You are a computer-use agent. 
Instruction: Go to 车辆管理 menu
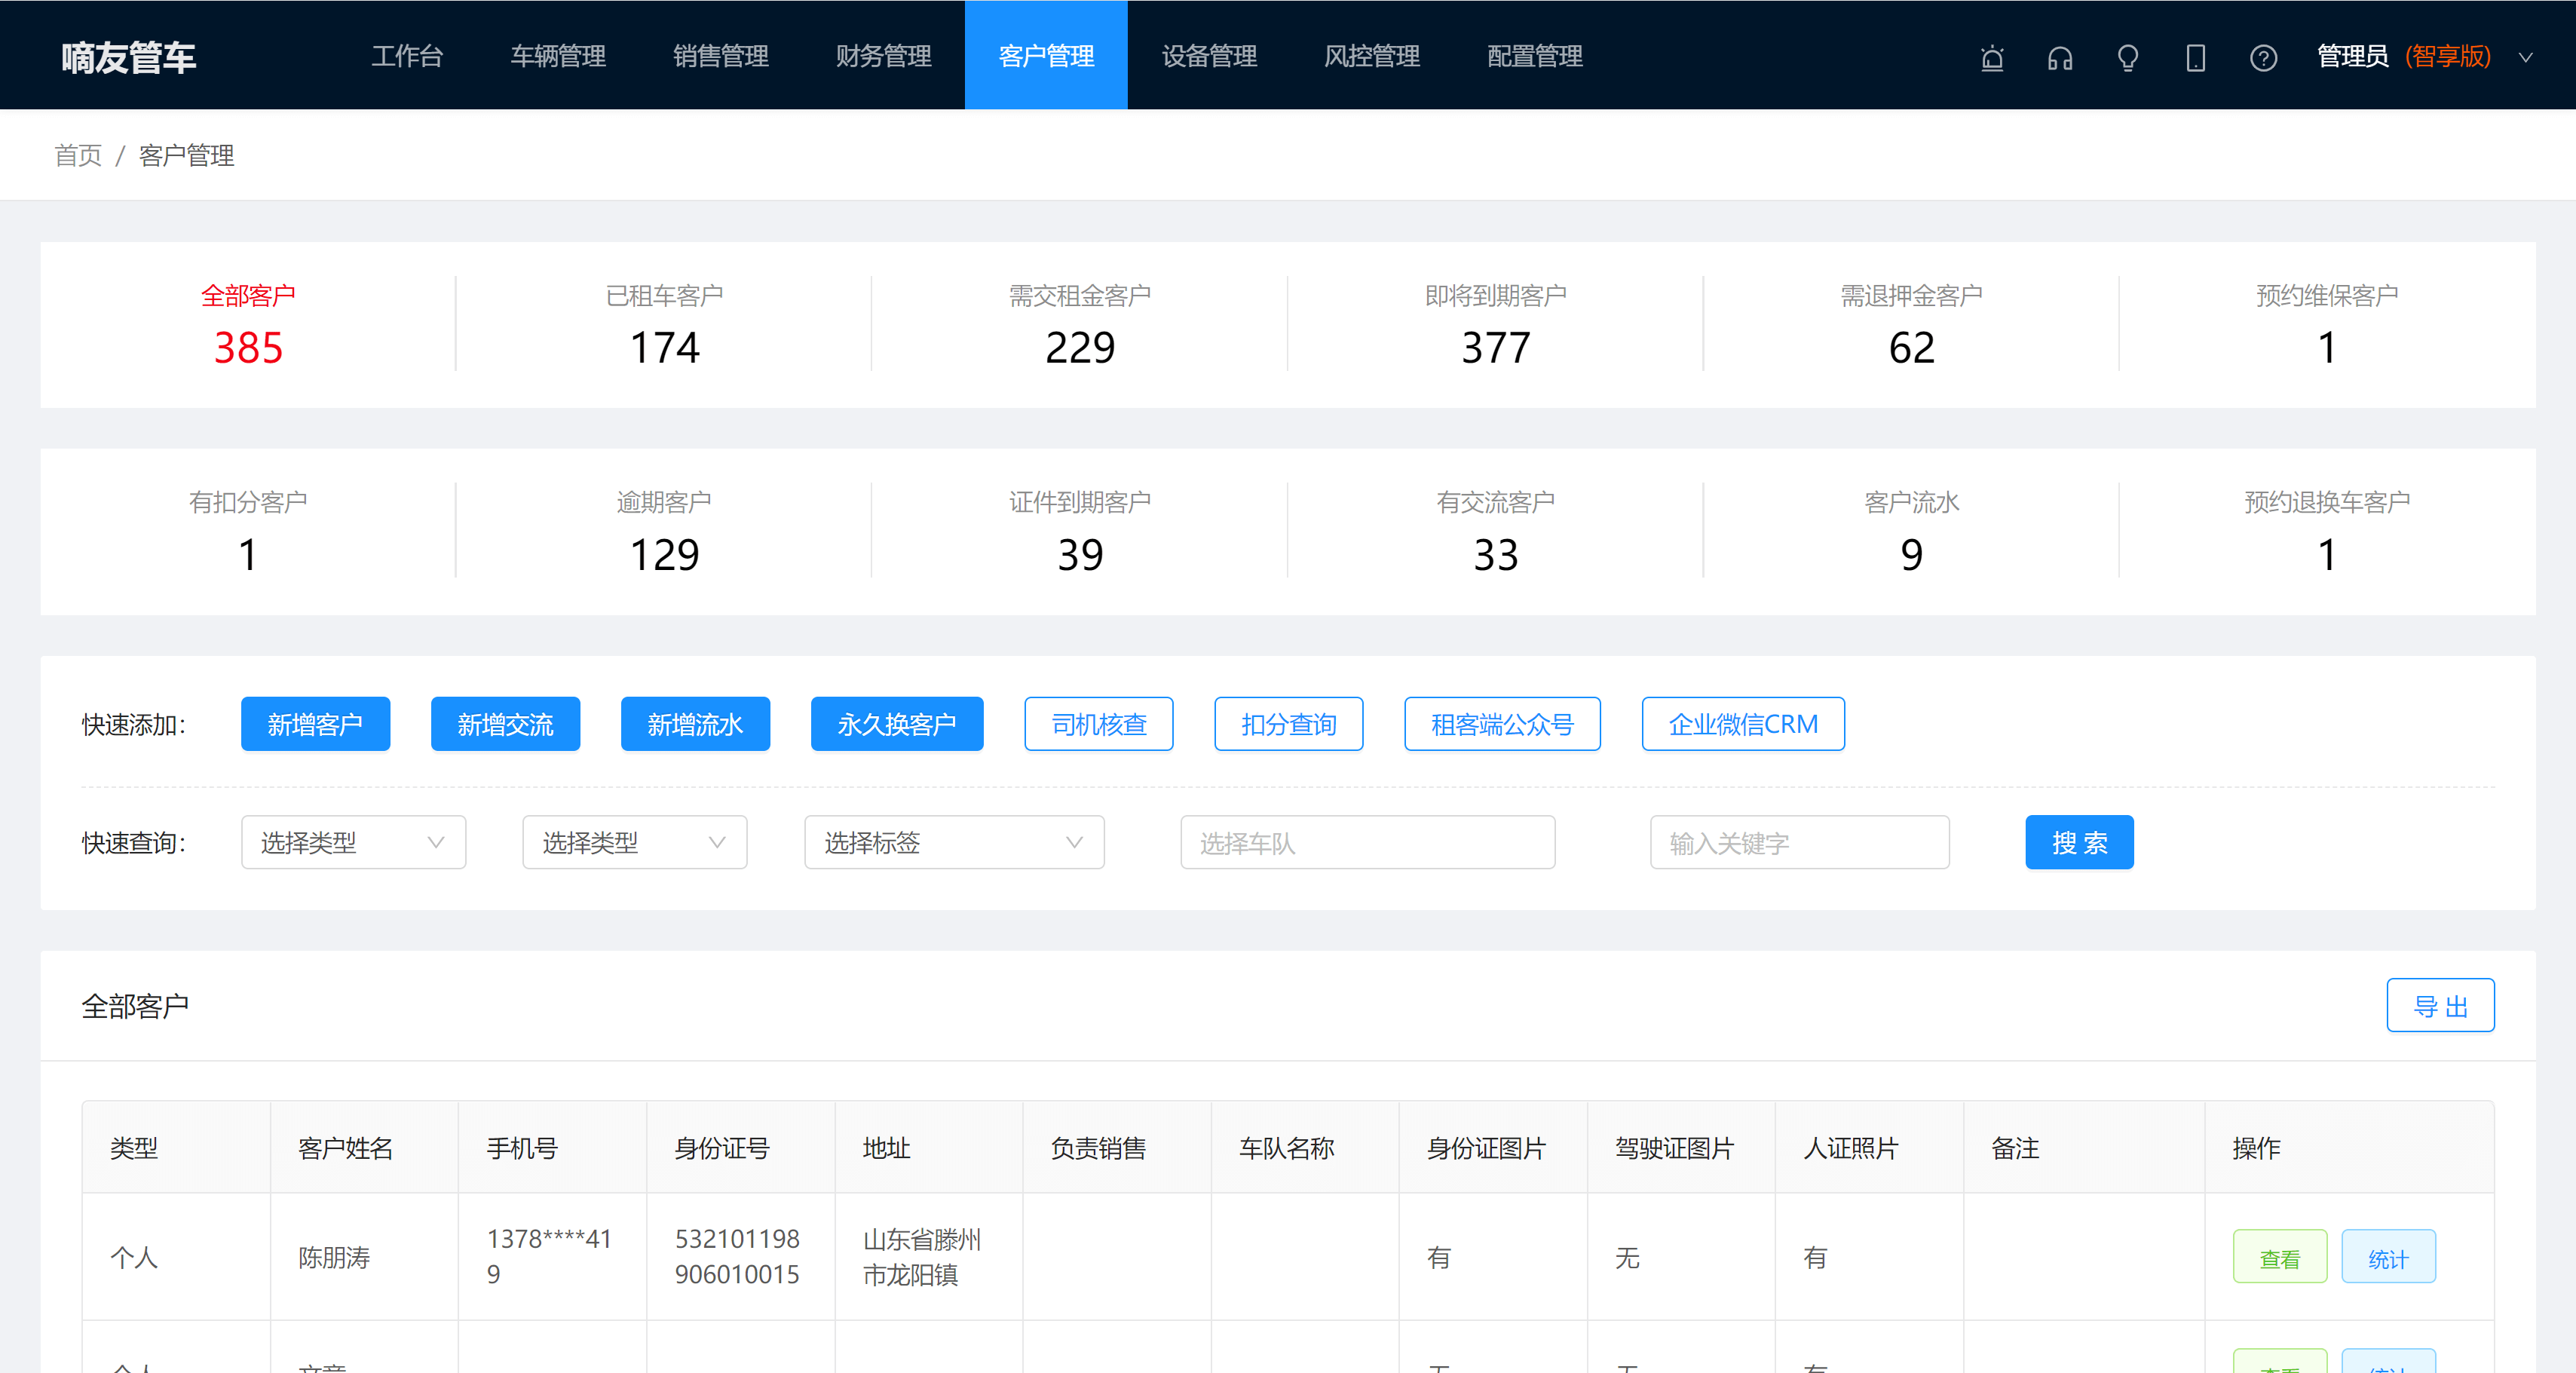[558, 56]
